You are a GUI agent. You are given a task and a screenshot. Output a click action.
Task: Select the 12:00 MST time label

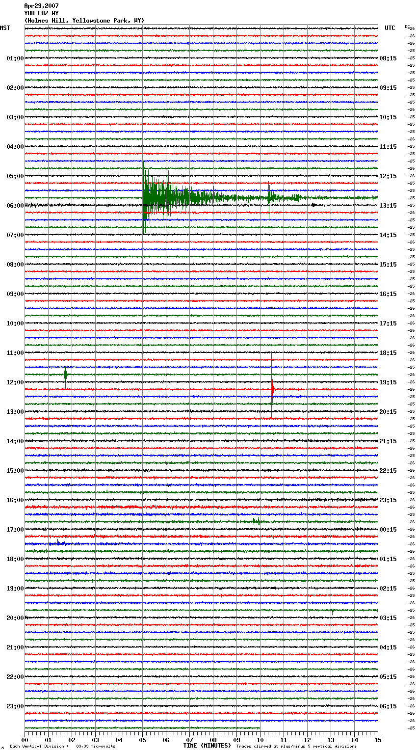15,382
